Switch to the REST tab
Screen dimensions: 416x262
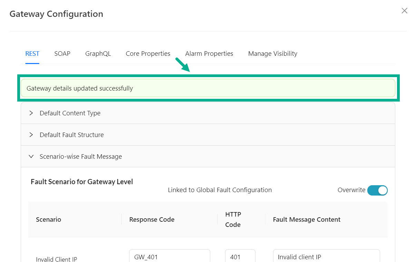click(32, 54)
